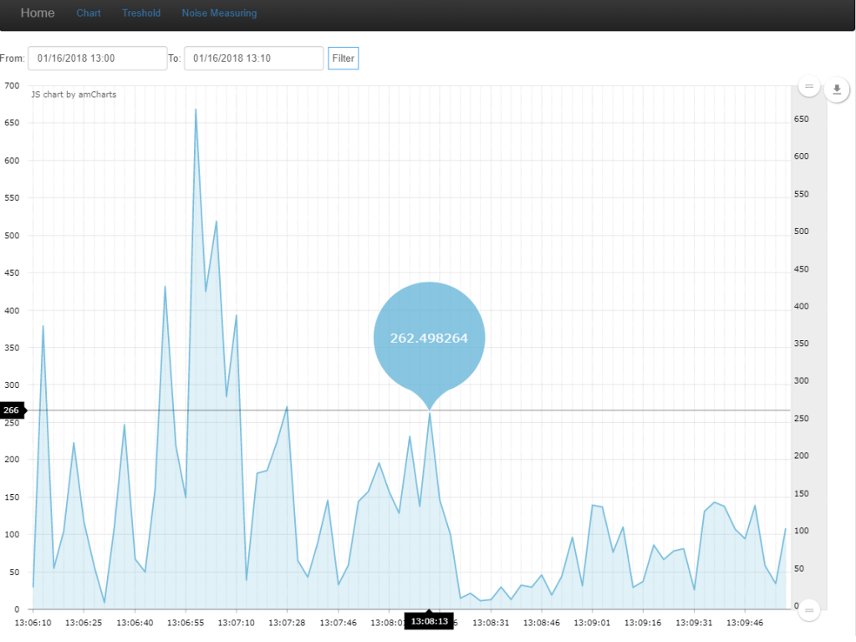Click the 13:08:13 cursor time label
Viewport: 856px width, 642px height.
[429, 622]
